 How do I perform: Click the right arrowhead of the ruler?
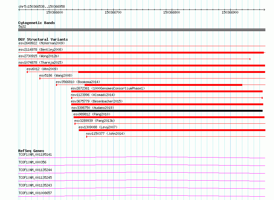click(x=264, y=10)
